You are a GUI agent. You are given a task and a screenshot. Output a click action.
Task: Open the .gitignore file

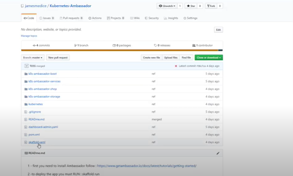pos(34,112)
